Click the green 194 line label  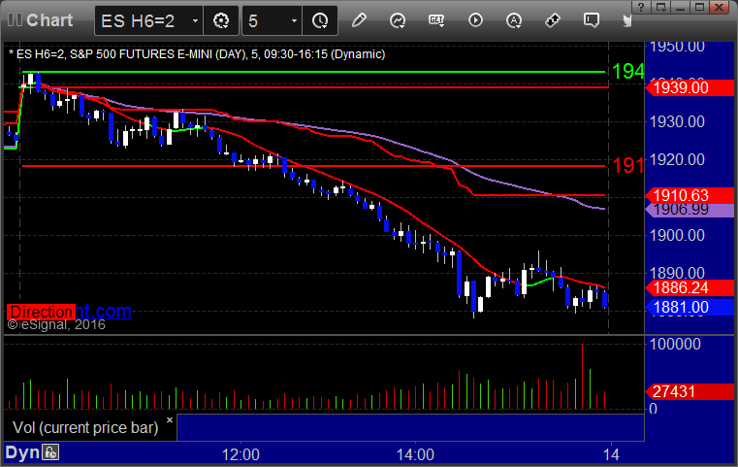[x=627, y=72]
